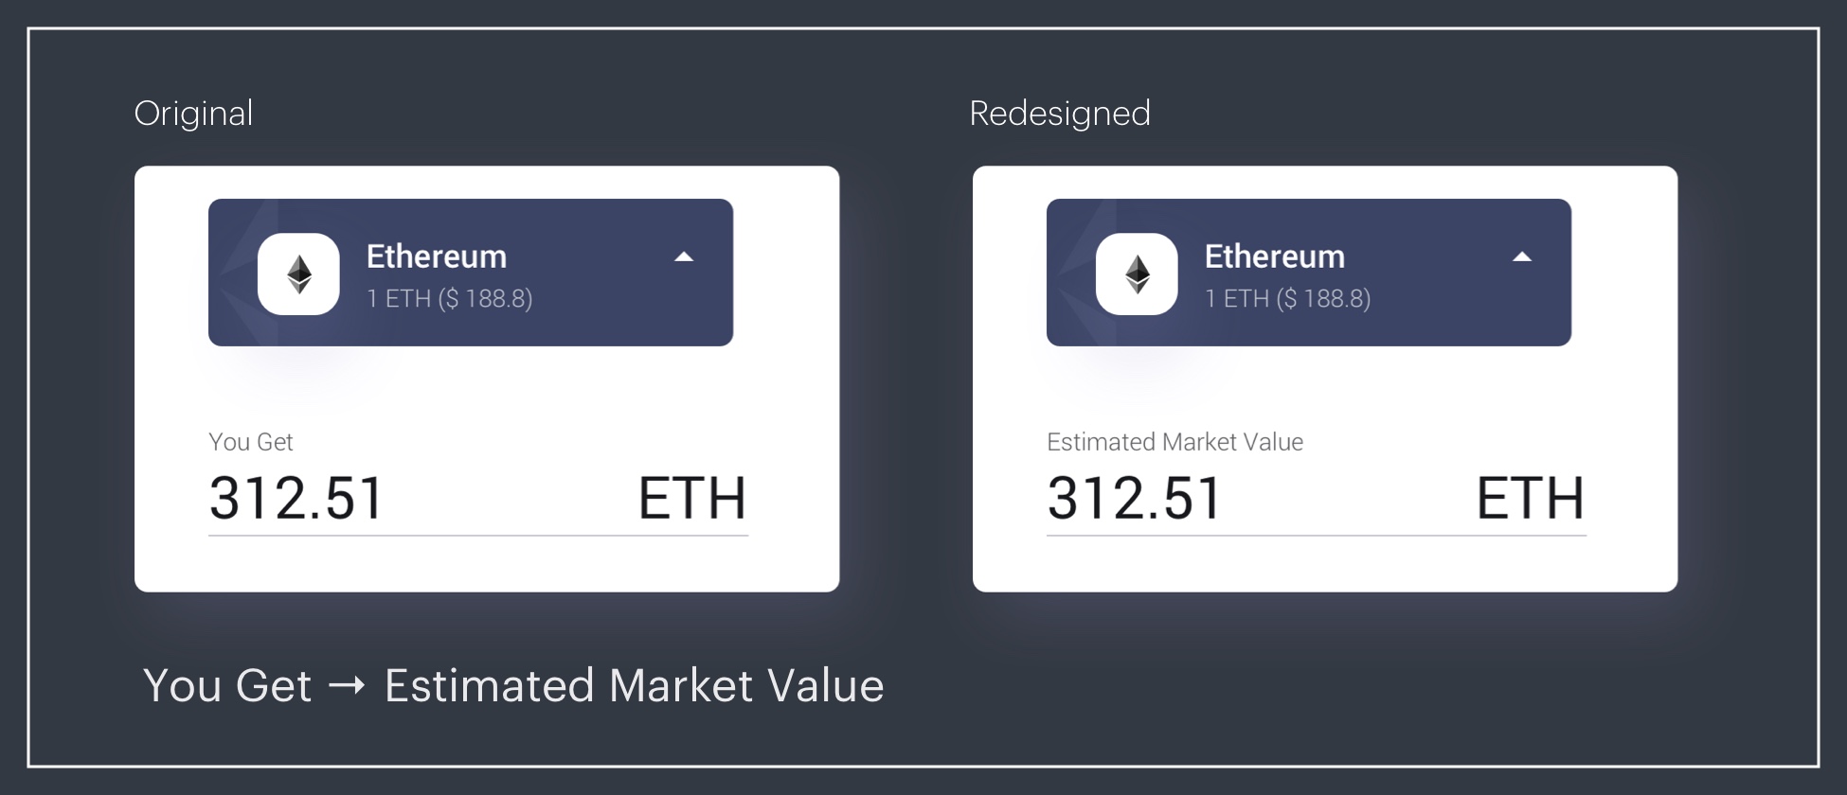This screenshot has height=795, width=1847.
Task: Select the Ethereum name in the Redesigned card
Action: click(1275, 256)
